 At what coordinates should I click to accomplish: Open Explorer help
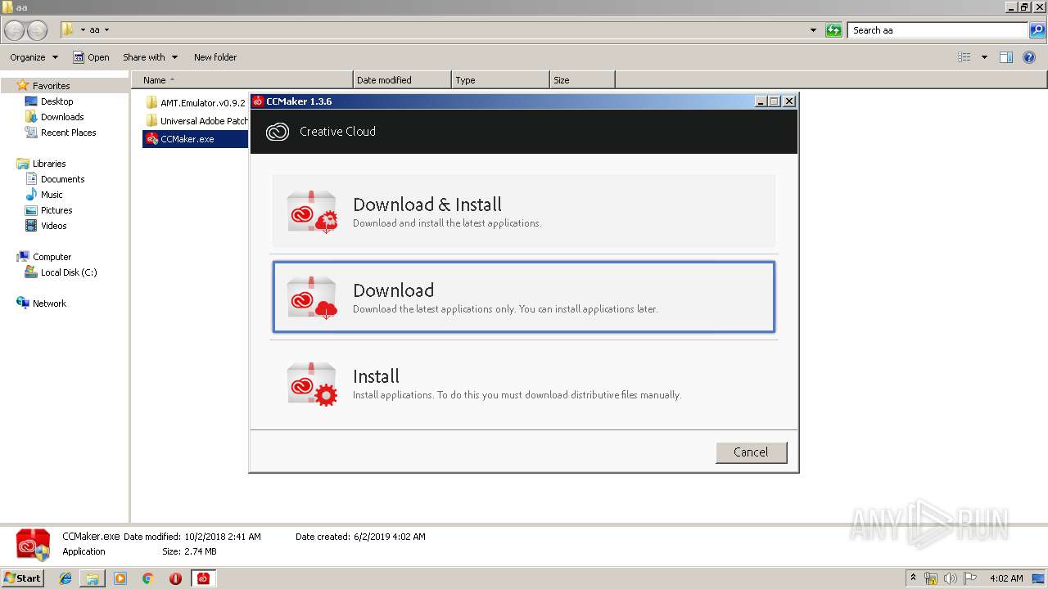[x=1030, y=57]
